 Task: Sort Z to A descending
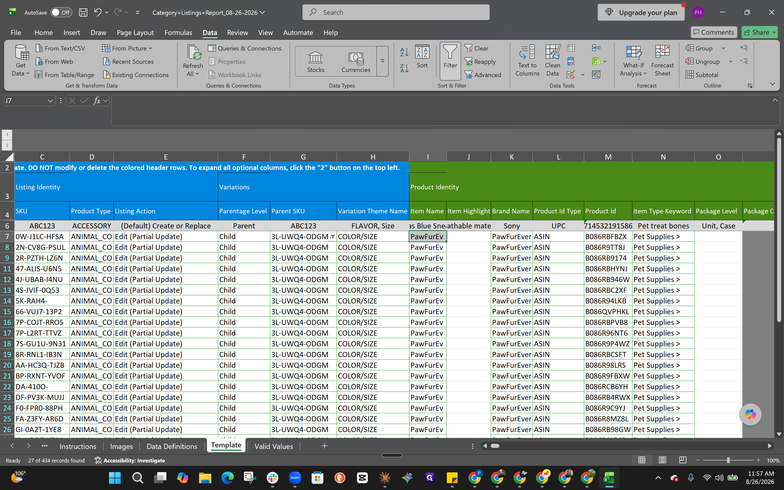[404, 68]
